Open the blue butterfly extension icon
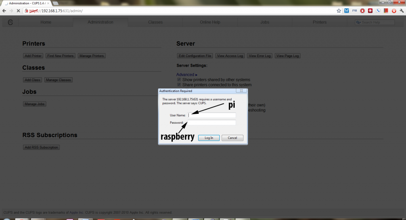The width and height of the screenshot is (406, 220). (x=347, y=11)
